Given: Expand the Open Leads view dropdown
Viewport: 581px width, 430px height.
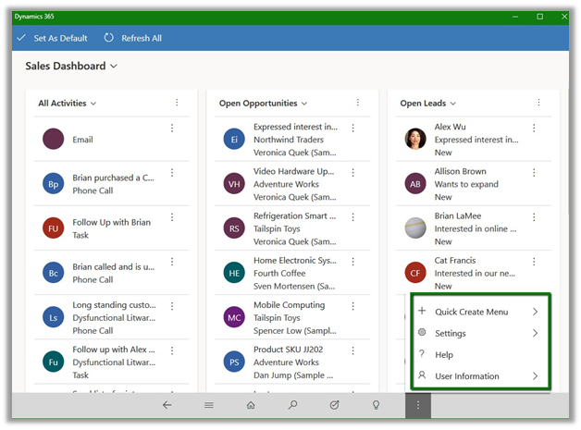Looking at the screenshot, I should click(x=453, y=104).
